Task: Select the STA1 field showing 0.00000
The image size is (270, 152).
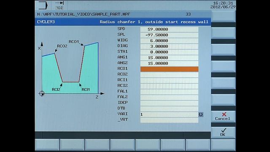Action: (169, 52)
